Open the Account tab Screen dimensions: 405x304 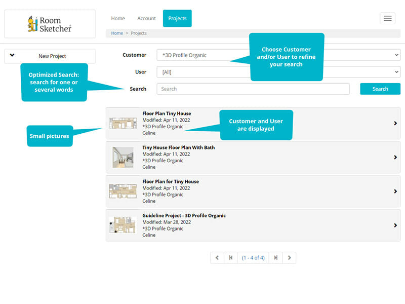pyautogui.click(x=146, y=18)
